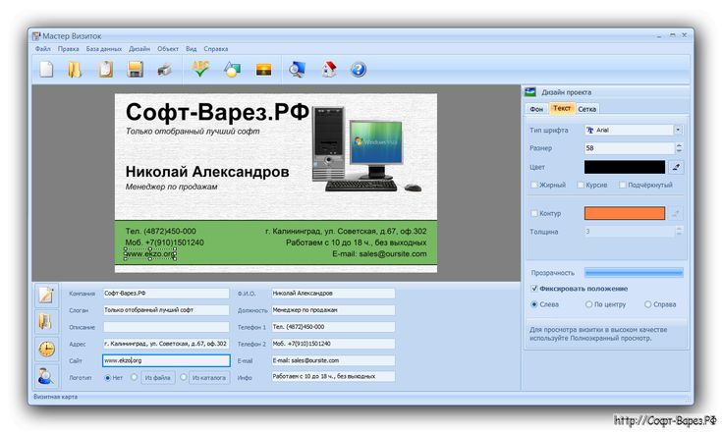Open the Объект menu

pos(168,49)
